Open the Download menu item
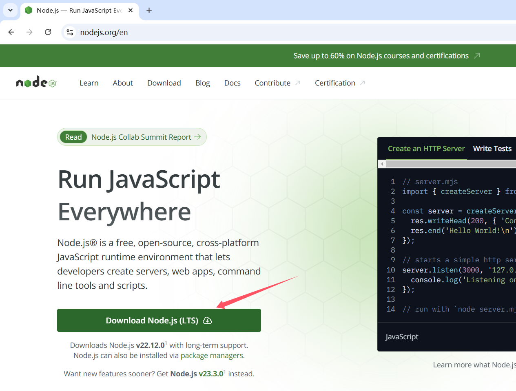 coord(164,83)
